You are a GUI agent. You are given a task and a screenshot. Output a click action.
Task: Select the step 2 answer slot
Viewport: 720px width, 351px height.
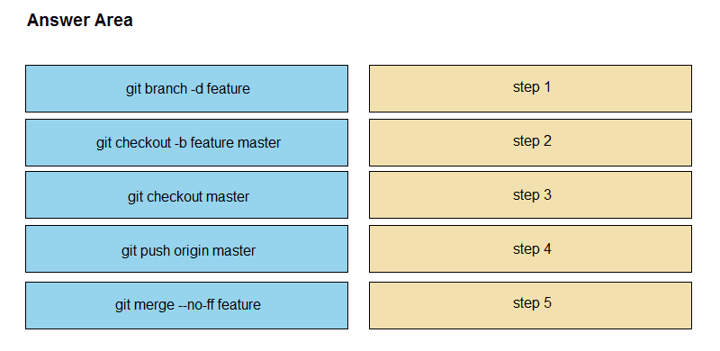point(530,142)
